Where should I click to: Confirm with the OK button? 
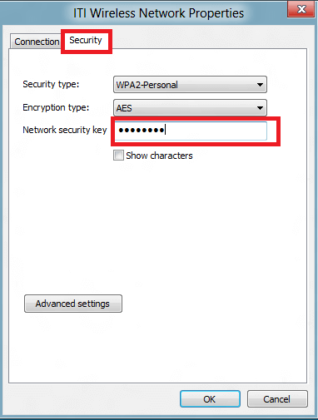[210, 399]
